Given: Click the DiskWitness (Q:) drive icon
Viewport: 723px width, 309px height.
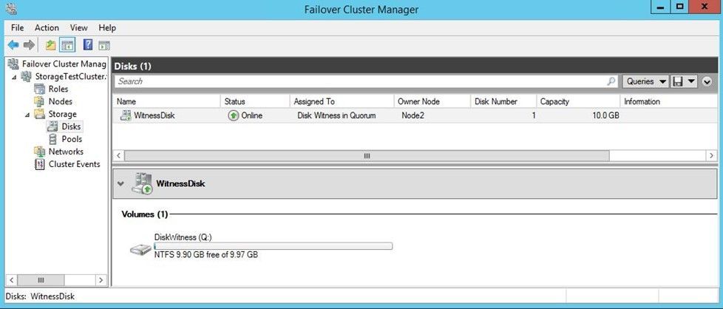Looking at the screenshot, I should pyautogui.click(x=140, y=250).
